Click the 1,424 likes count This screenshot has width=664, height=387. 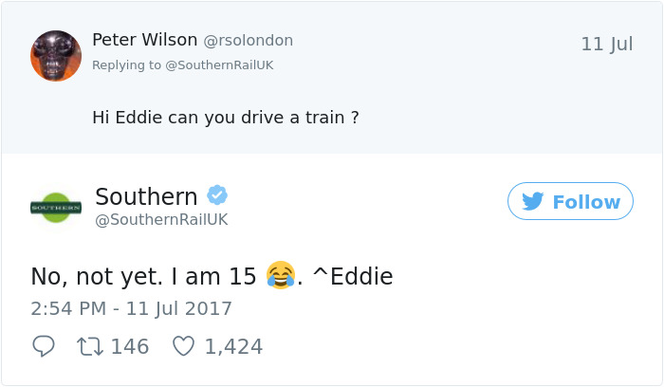233,347
